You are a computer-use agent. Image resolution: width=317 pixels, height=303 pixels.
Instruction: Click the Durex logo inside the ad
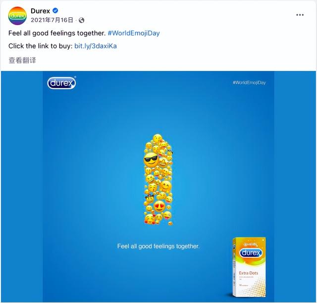pyautogui.click(x=61, y=83)
